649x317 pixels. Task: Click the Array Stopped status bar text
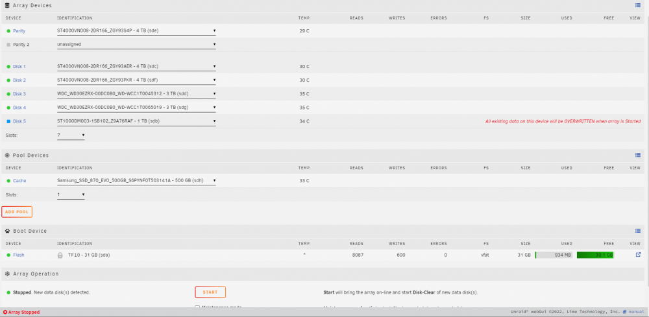click(24, 312)
